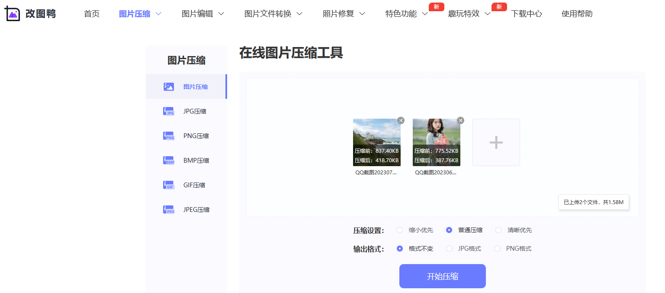Viewport: 665px width, 293px height.
Task: Expand the 特色功能 menu
Action: click(402, 13)
